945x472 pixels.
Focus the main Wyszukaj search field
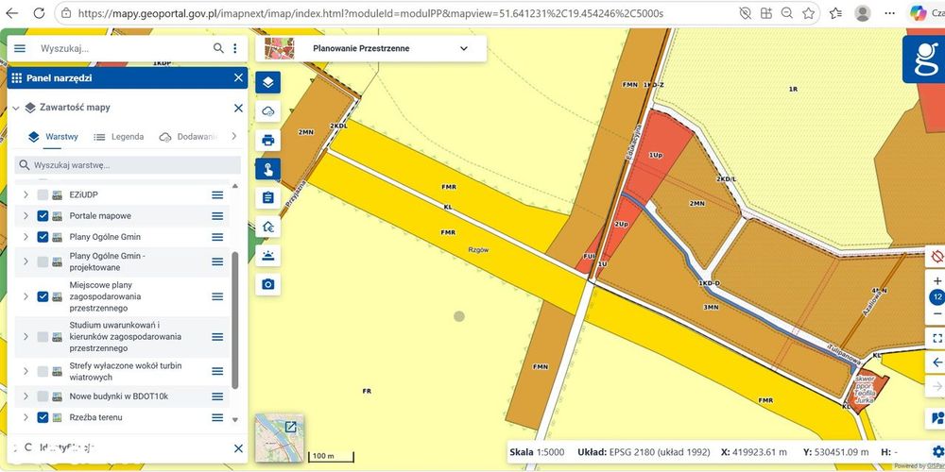124,48
